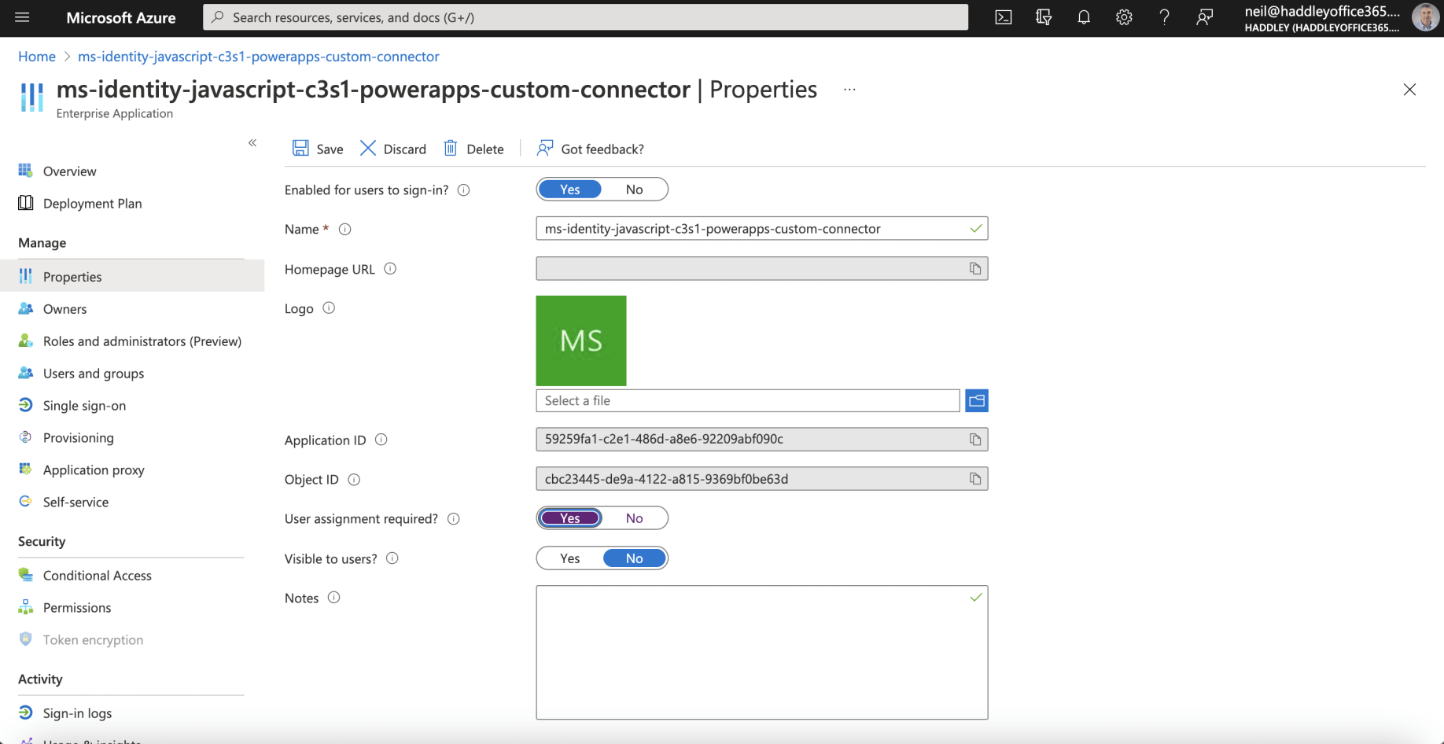Open the top bar feedback icon
Screen dimensions: 1444x744
coord(1204,17)
